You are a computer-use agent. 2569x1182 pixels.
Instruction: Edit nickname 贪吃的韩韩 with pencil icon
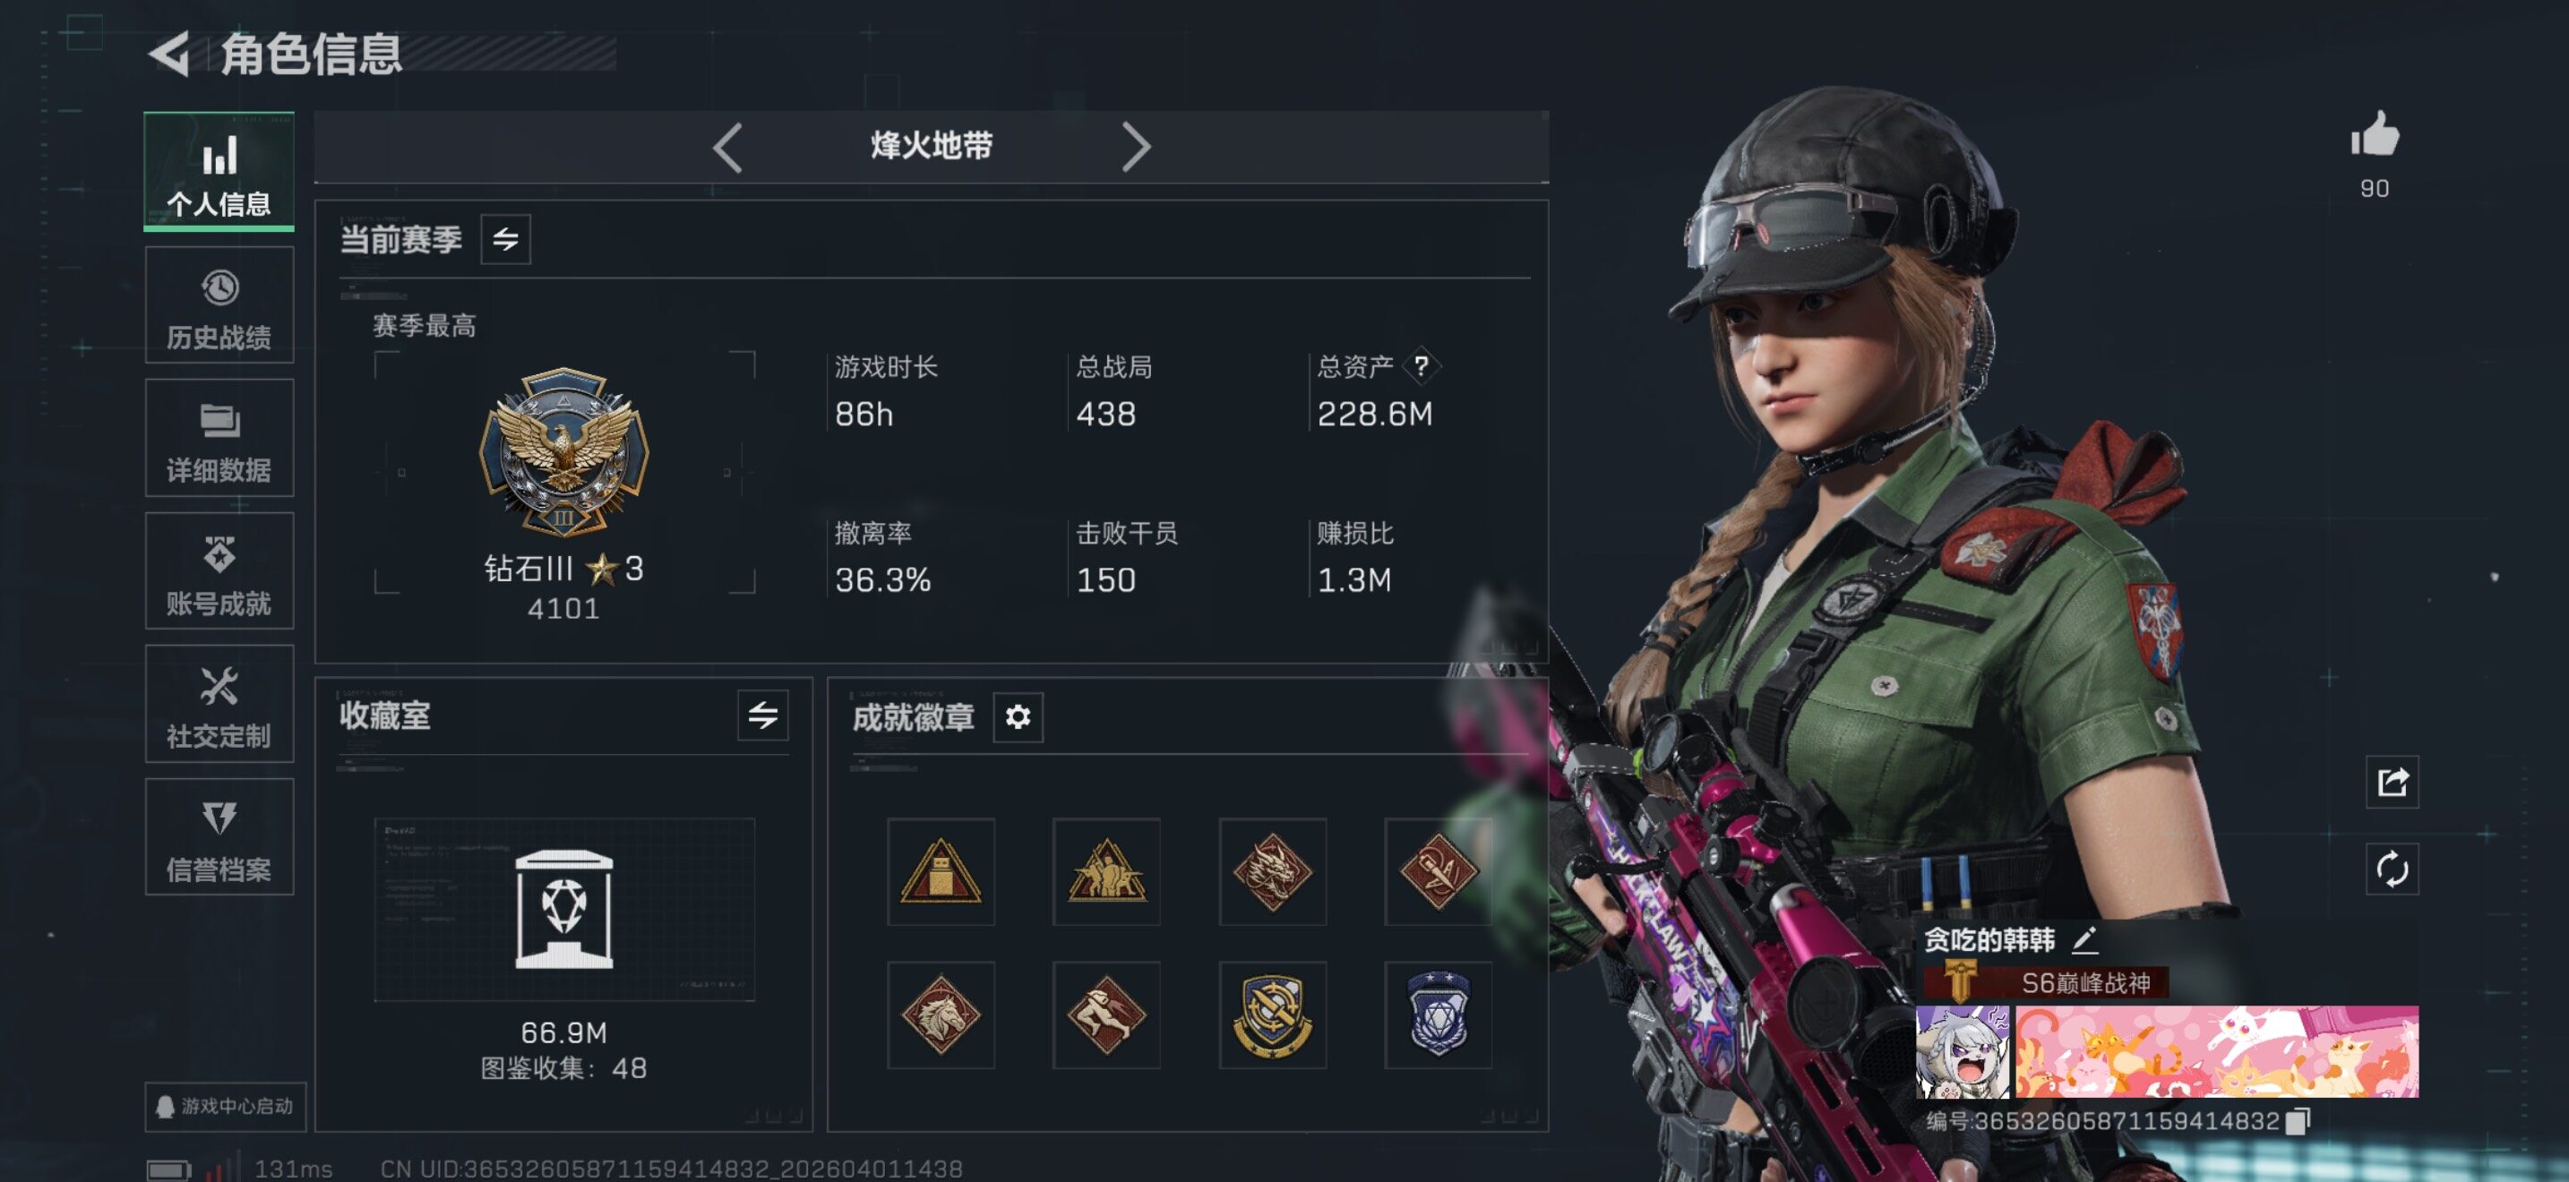point(2085,938)
